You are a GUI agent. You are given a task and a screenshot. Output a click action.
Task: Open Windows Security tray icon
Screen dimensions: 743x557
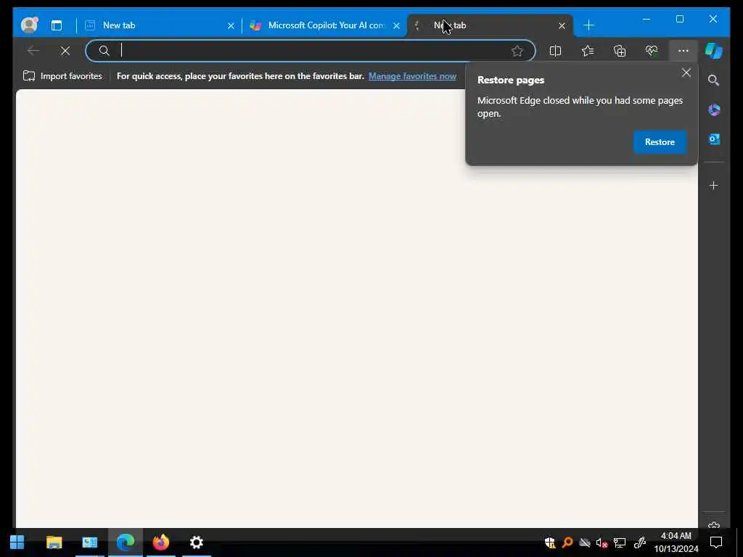550,542
